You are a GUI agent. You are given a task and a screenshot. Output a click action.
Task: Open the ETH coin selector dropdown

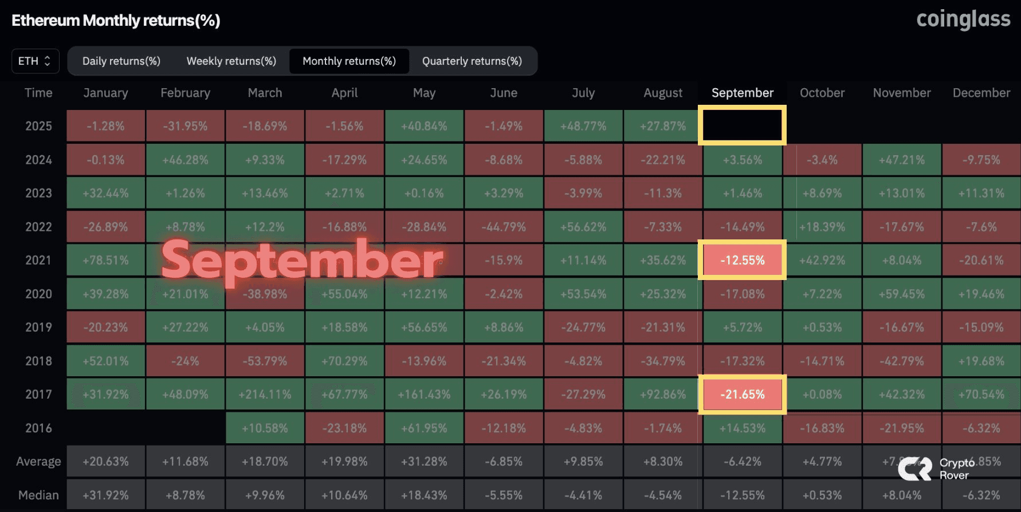coord(36,61)
